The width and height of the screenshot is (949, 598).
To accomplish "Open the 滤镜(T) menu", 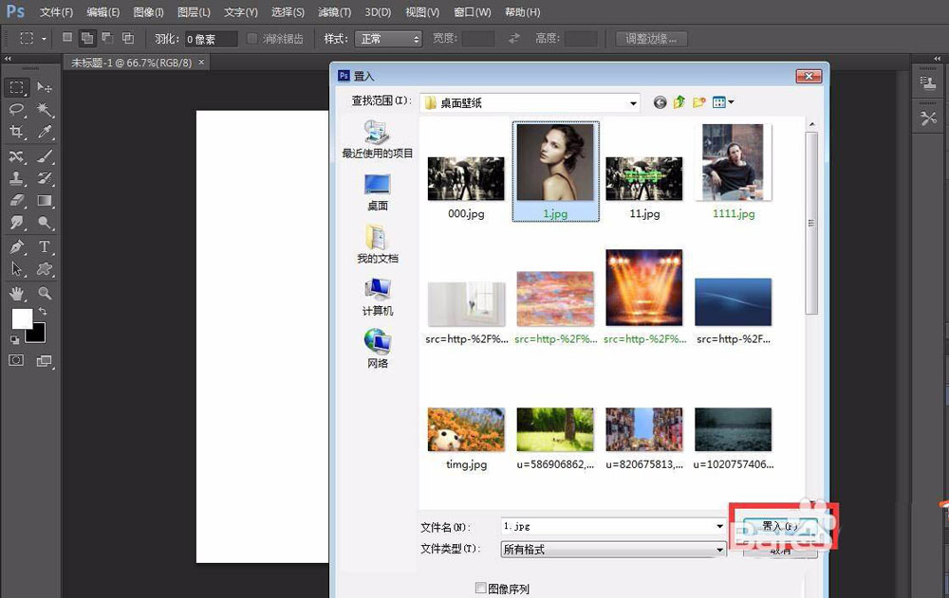I will (334, 12).
